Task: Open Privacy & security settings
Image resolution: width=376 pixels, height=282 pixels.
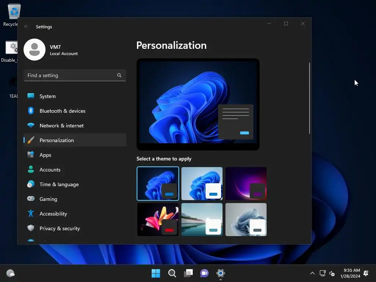Action: tap(75, 228)
